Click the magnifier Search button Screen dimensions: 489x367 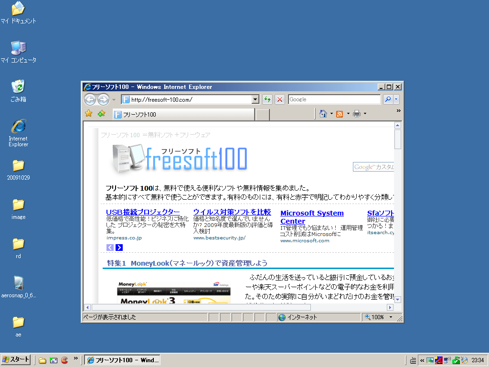point(388,99)
